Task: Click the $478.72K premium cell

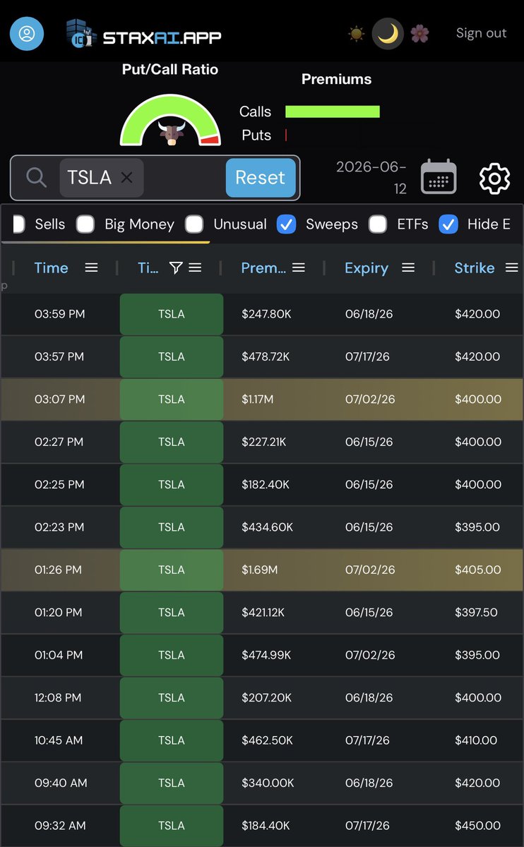Action: [266, 356]
